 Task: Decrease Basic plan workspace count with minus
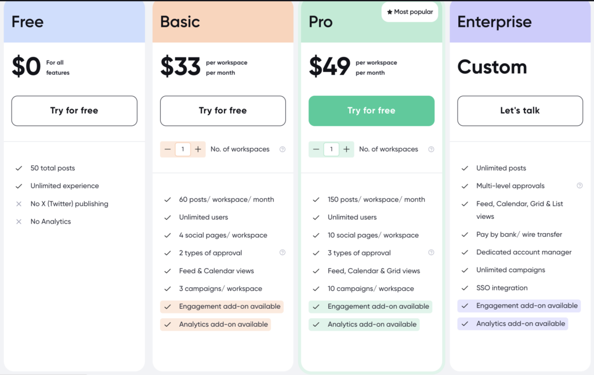[x=168, y=149]
